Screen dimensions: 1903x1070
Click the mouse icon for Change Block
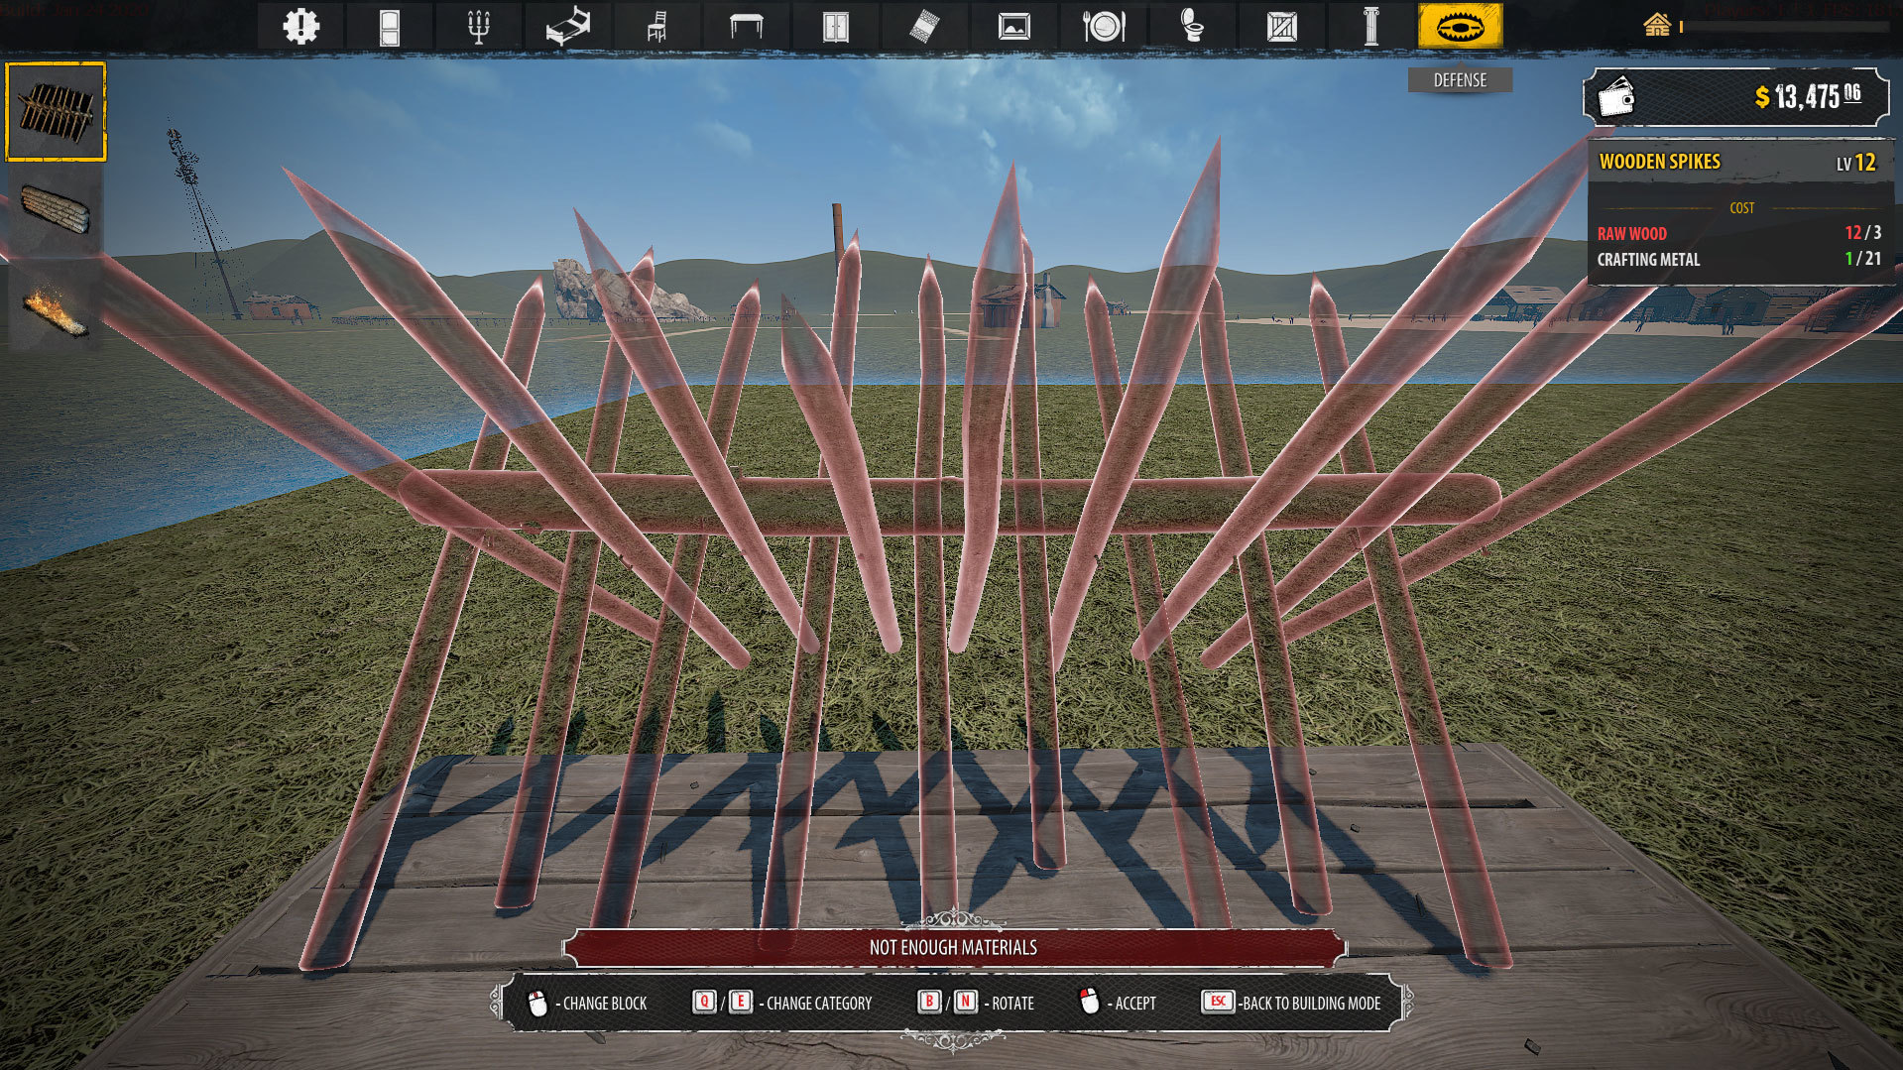(537, 1003)
